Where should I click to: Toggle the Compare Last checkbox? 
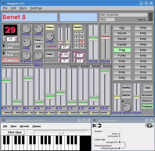click(x=4, y=46)
